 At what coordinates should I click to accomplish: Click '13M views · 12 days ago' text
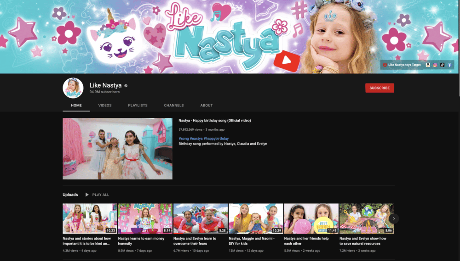(x=246, y=251)
